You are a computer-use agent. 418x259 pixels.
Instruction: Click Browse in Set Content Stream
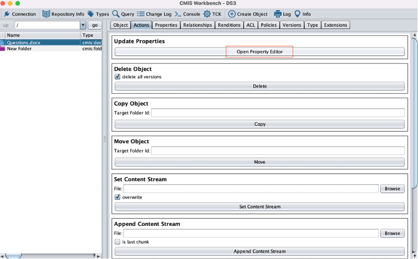pos(393,188)
